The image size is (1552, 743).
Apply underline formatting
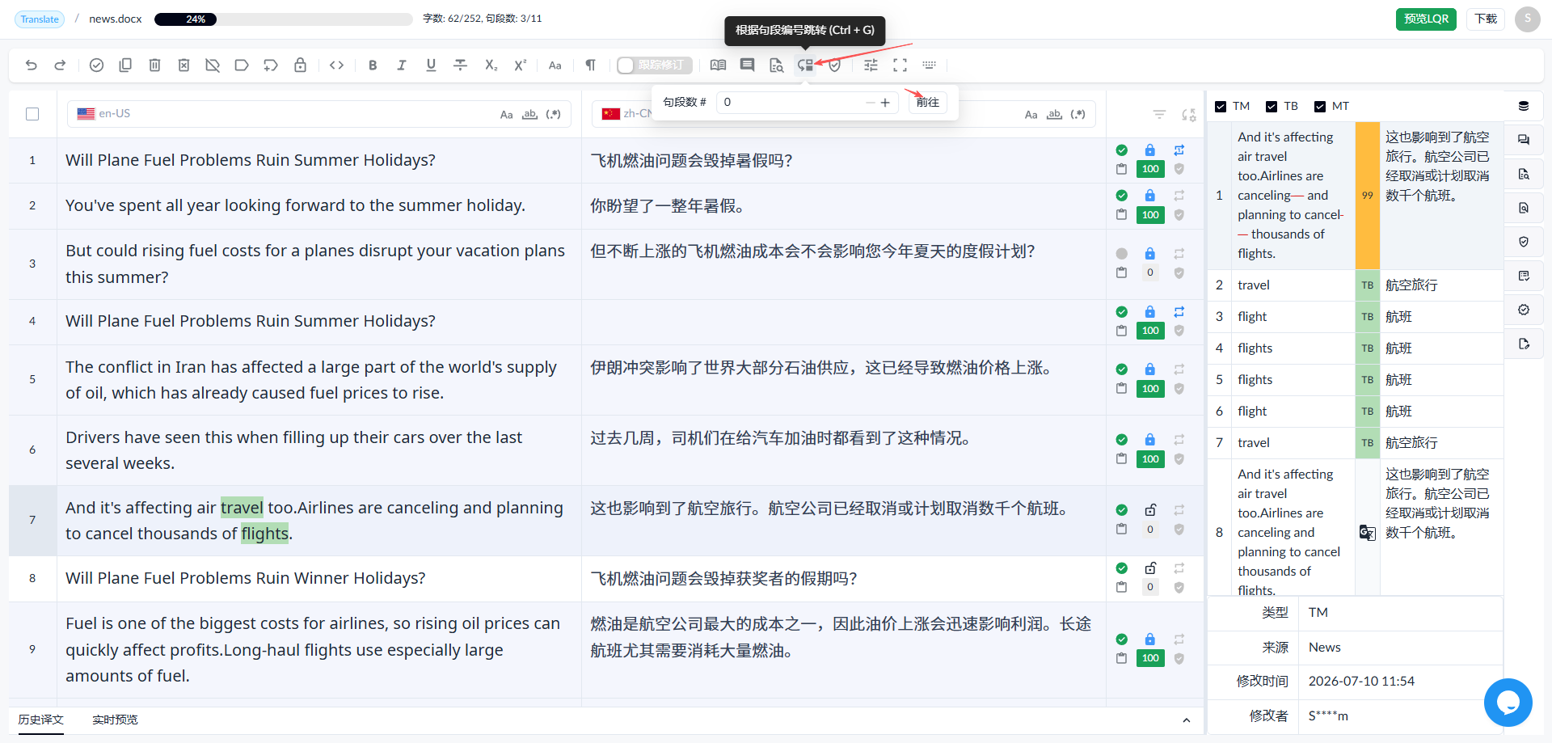pyautogui.click(x=431, y=65)
